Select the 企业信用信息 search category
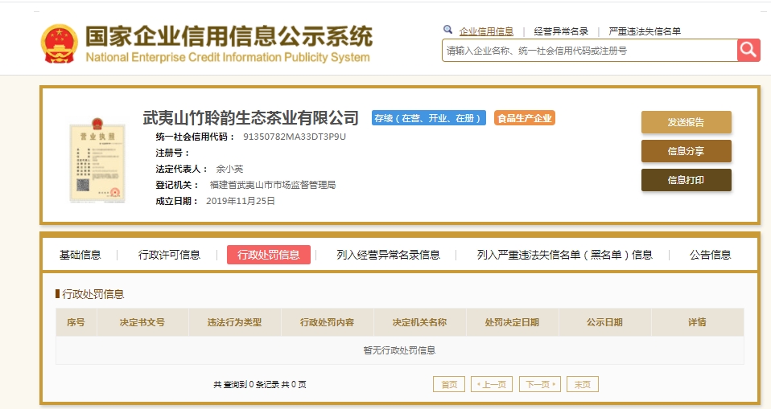Screen dimensions: 771x409 click(x=486, y=31)
